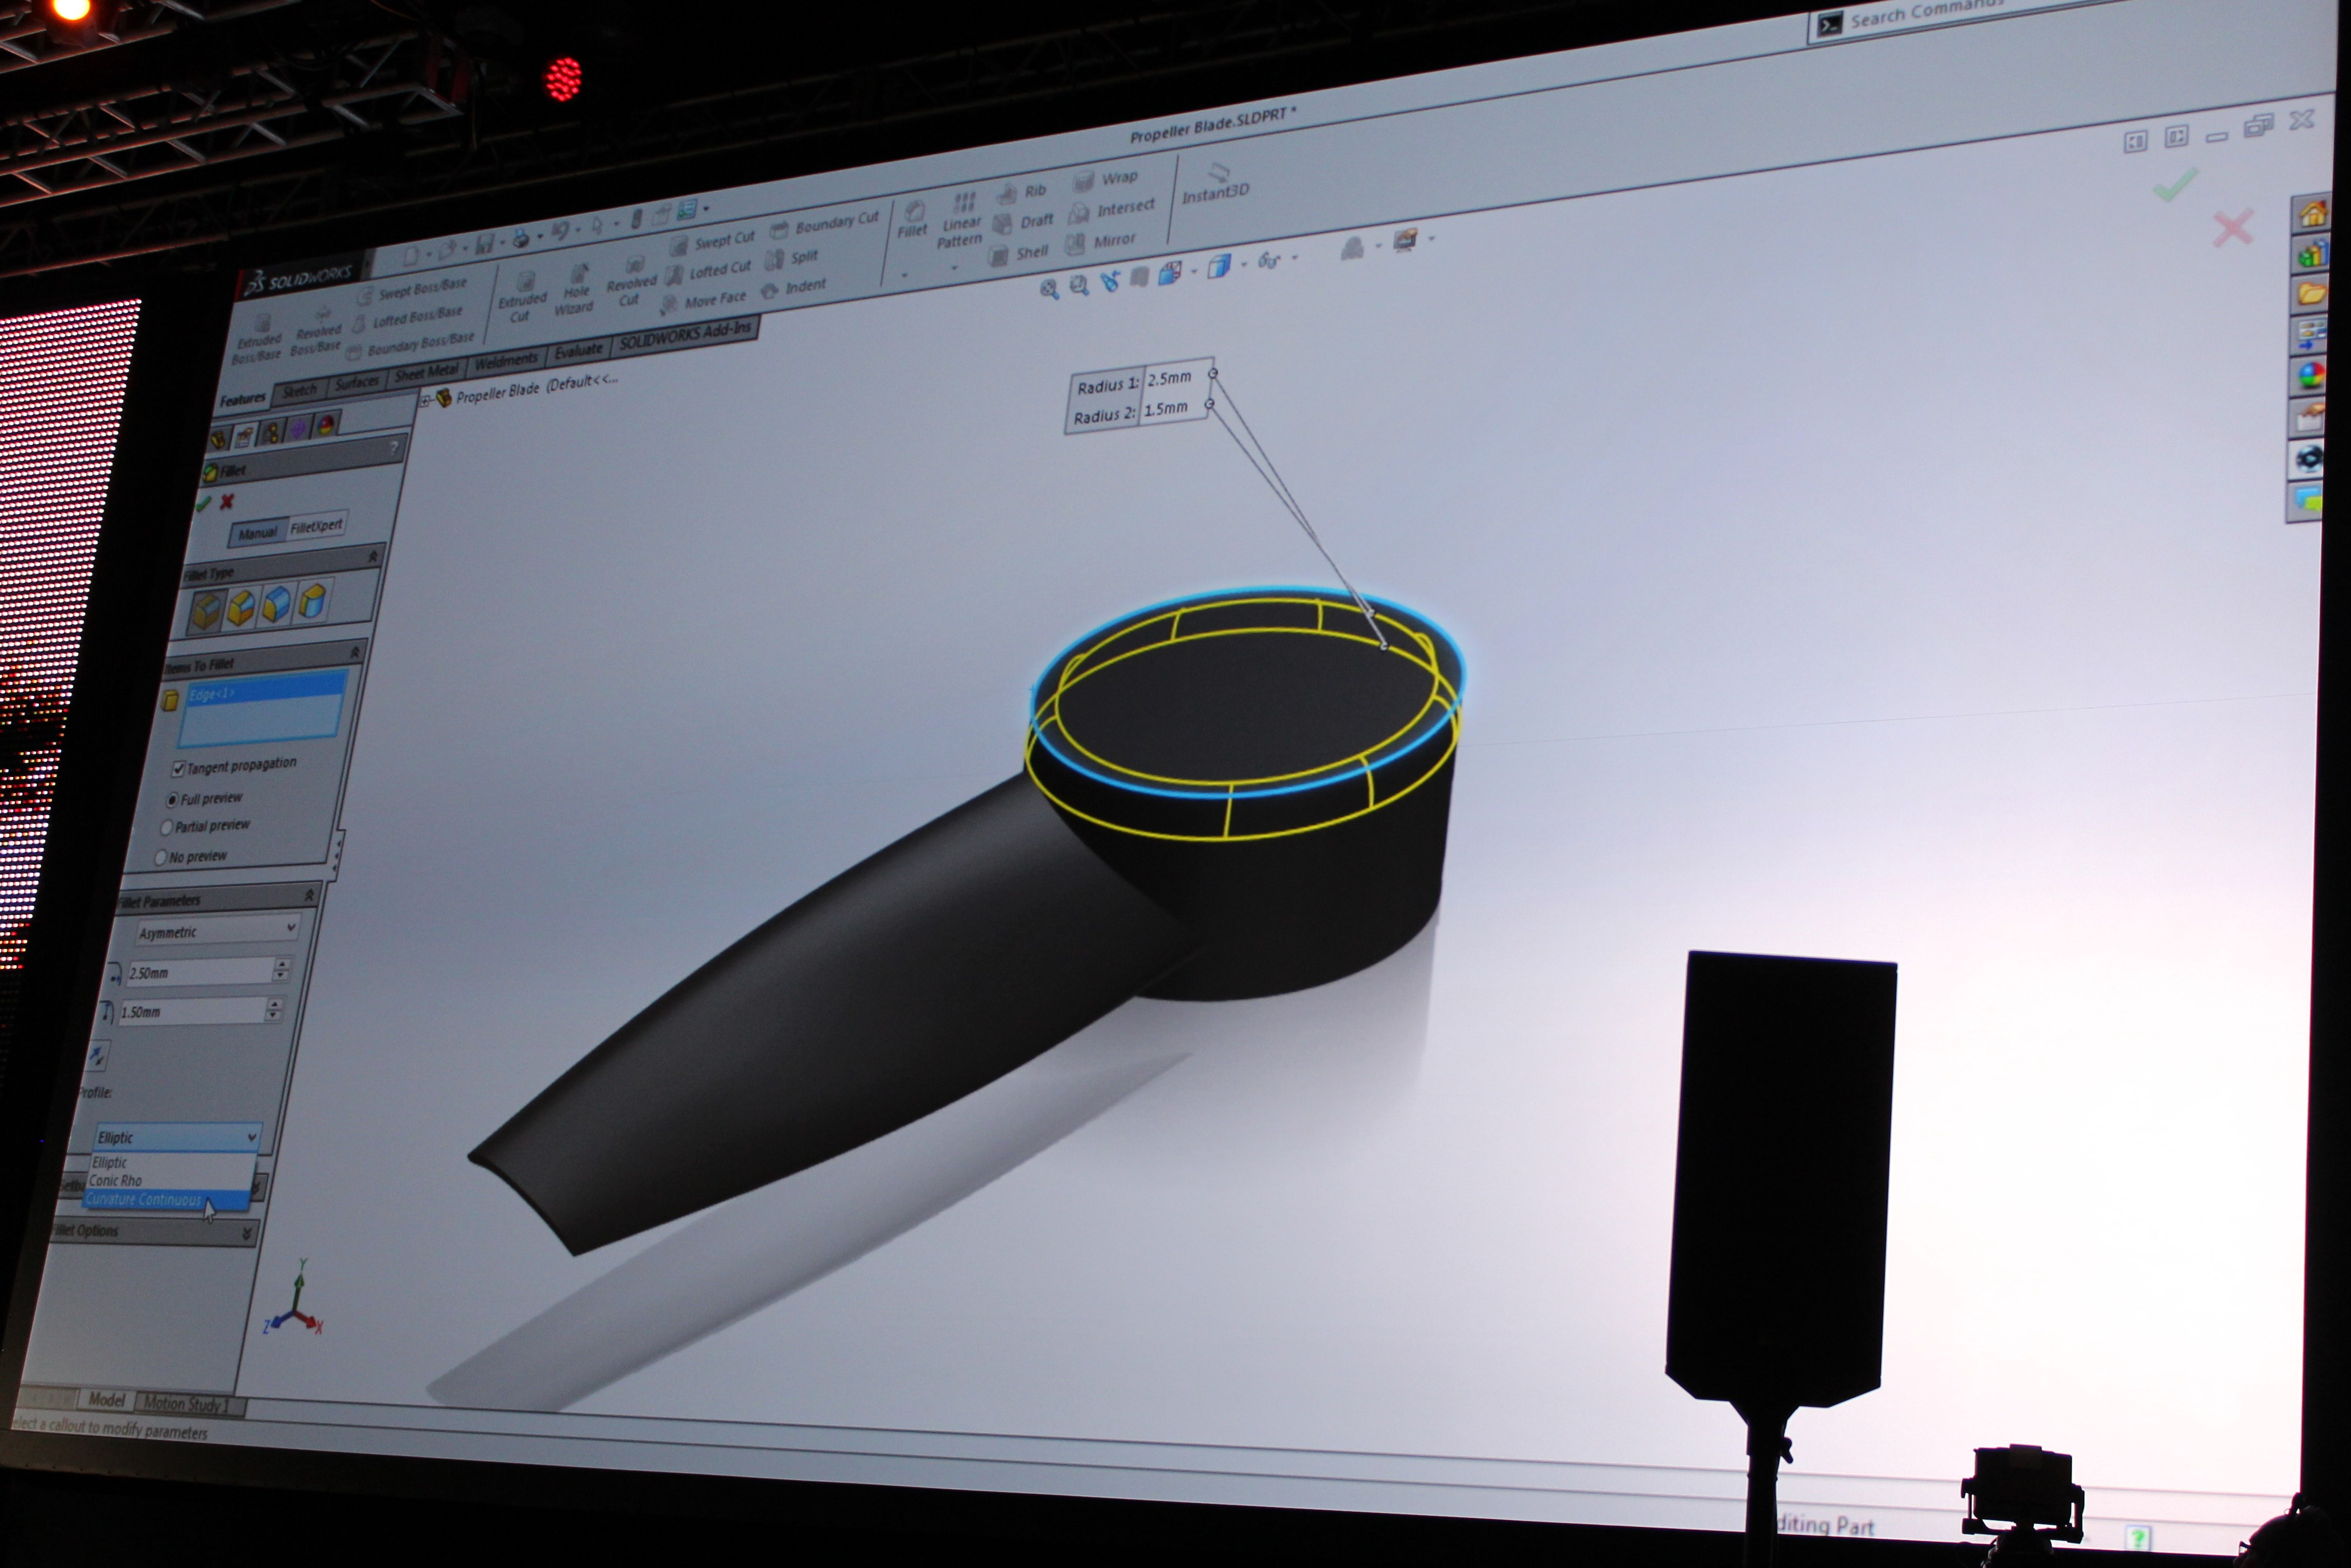Expand the Fillet Options section
Image resolution: width=2351 pixels, height=1568 pixels.
click(x=246, y=1234)
